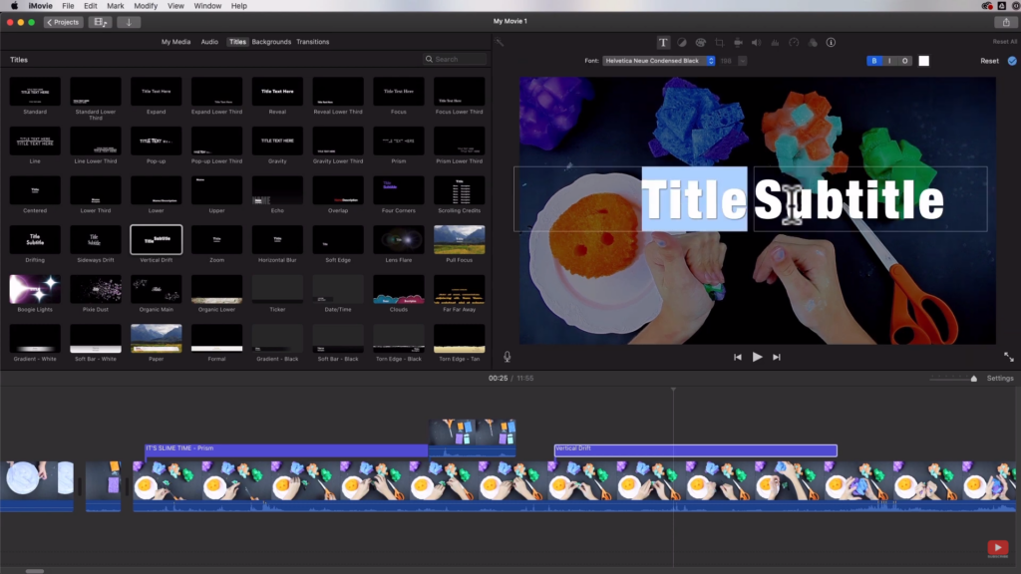1021x574 pixels.
Task: Click the Subtitle text in viewer
Action: [x=849, y=199]
